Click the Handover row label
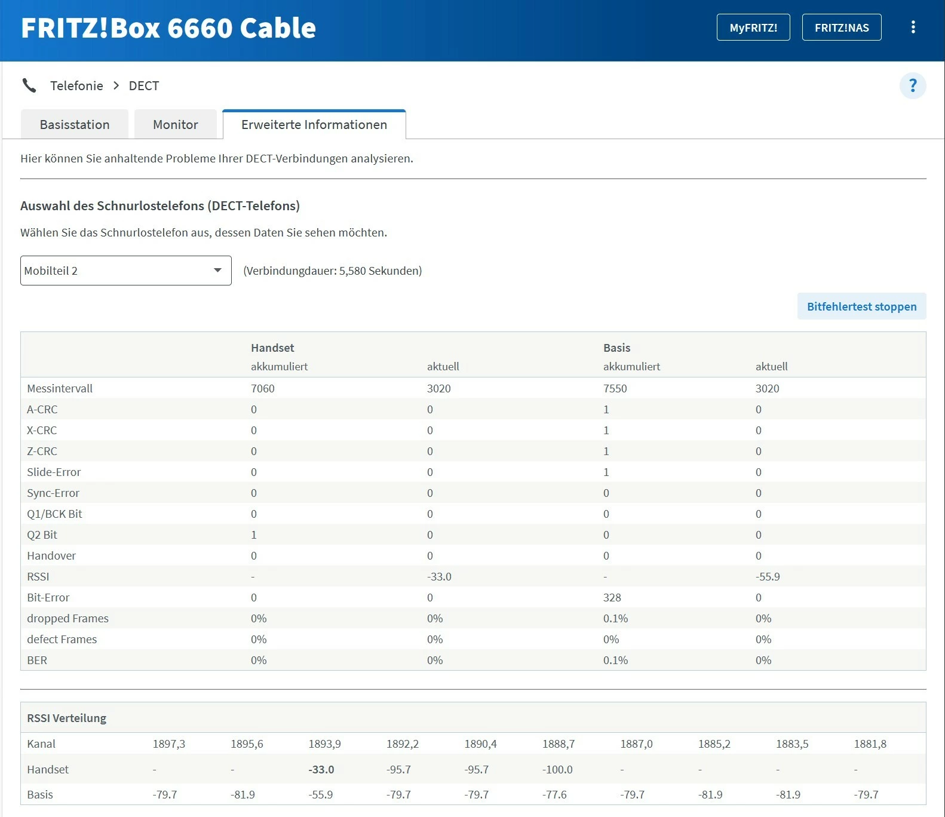The height and width of the screenshot is (817, 945). coord(51,555)
